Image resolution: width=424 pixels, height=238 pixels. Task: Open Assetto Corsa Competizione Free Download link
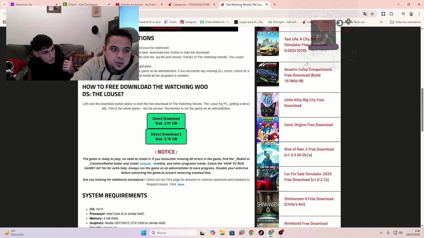tap(308, 75)
